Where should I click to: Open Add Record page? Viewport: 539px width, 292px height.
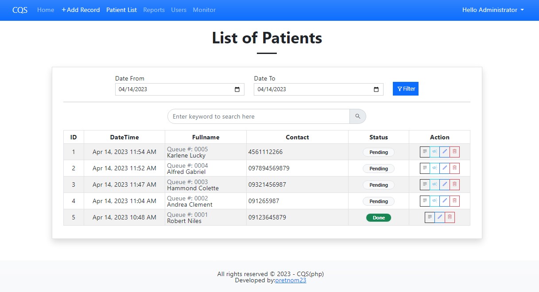[x=81, y=10]
